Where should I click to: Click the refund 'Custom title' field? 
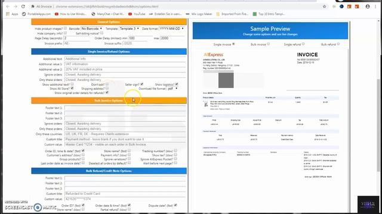tap(125, 194)
